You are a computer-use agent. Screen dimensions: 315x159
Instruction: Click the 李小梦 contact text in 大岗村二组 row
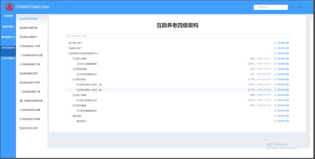(x=259, y=90)
